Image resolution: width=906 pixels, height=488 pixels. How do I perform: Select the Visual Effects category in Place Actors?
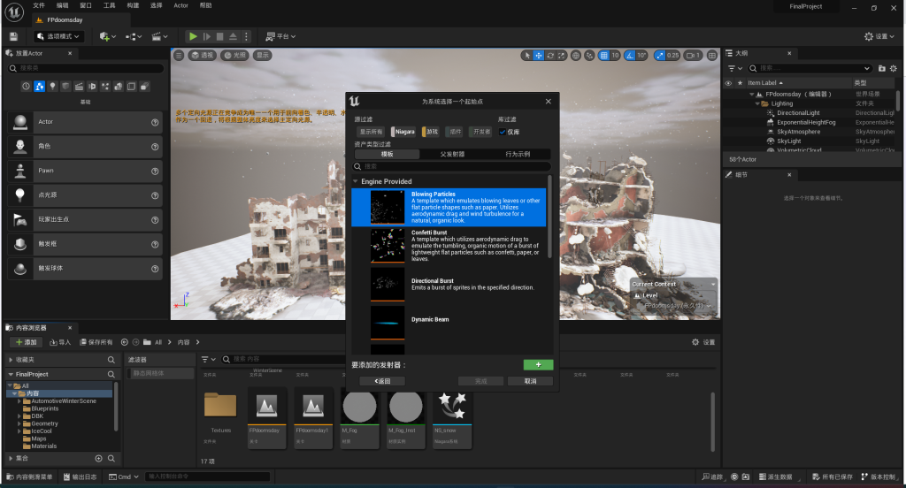click(105, 86)
